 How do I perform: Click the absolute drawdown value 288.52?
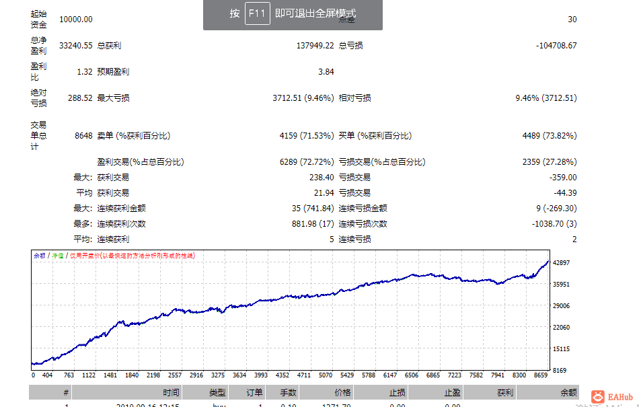point(80,98)
